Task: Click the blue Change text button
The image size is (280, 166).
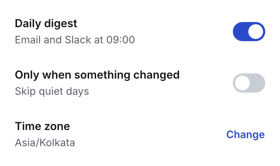Action: coord(245,134)
